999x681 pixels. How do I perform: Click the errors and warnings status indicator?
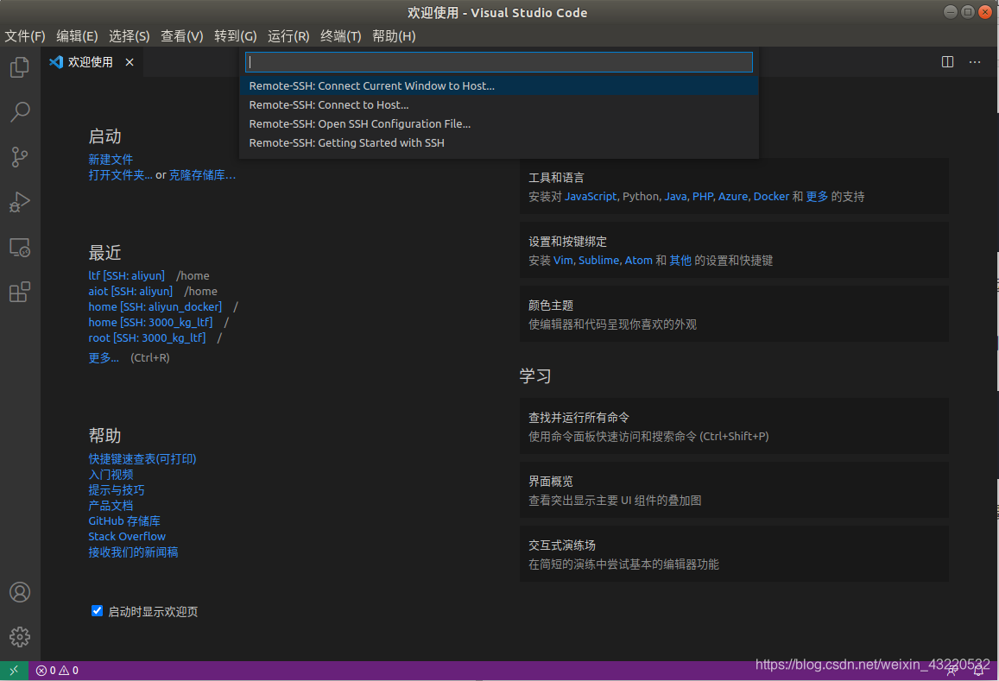pyautogui.click(x=57, y=670)
